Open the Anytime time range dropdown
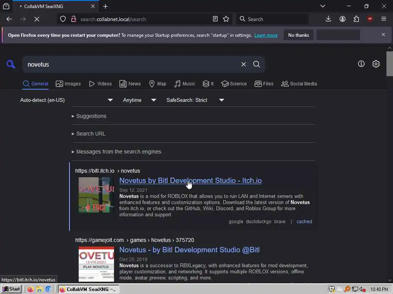The height and width of the screenshot is (294, 393). pyautogui.click(x=140, y=100)
